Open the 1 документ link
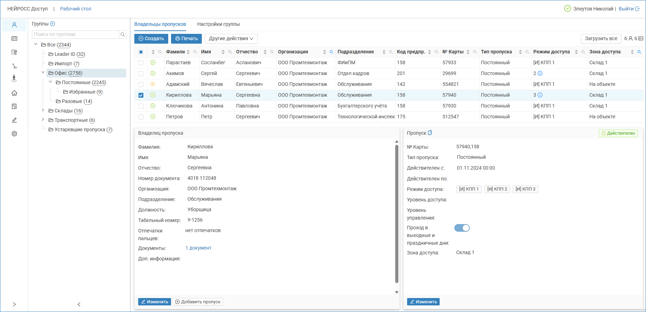The image size is (646, 312). 198,248
